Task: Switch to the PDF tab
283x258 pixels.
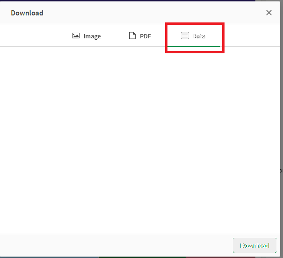Action: tap(140, 36)
